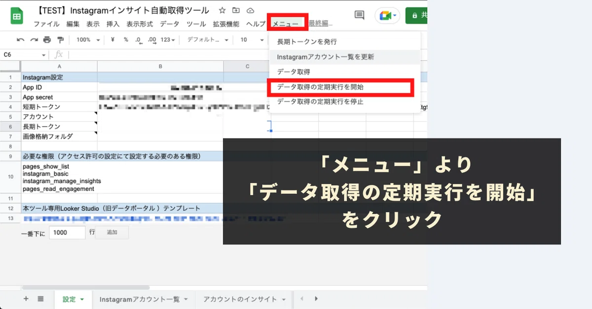Open the データ menu

point(170,24)
